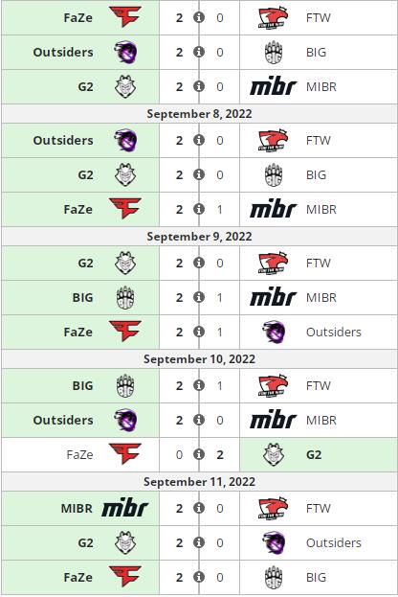Image resolution: width=398 pixels, height=597 pixels.
Task: Click Outsiders logo in Outsiders vs FTW row
Action: pyautogui.click(x=126, y=140)
